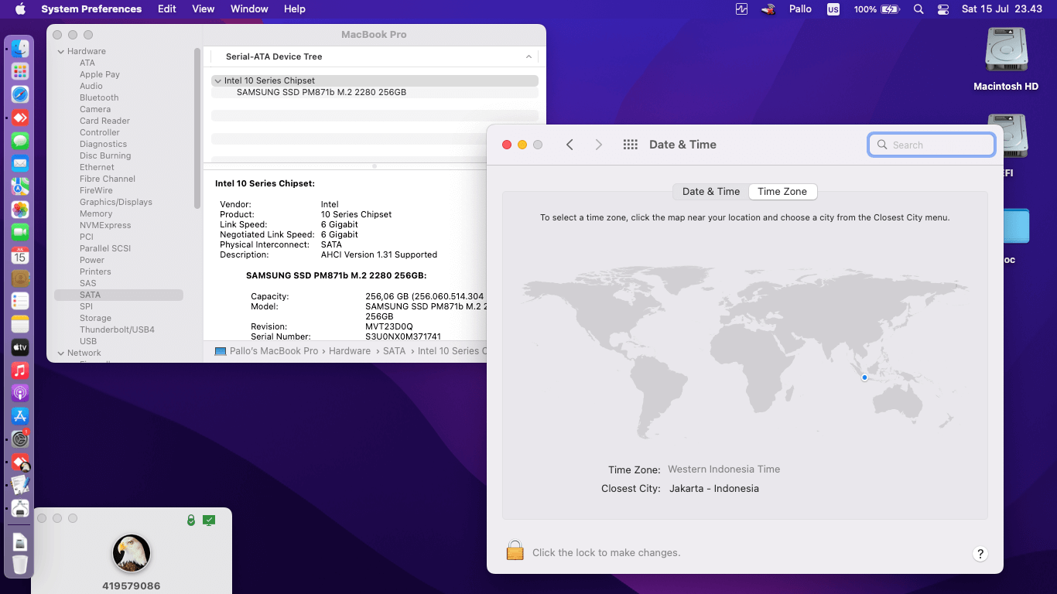Open Finder from the Dock
Screen dimensions: 1057x594
pyautogui.click(x=20, y=48)
